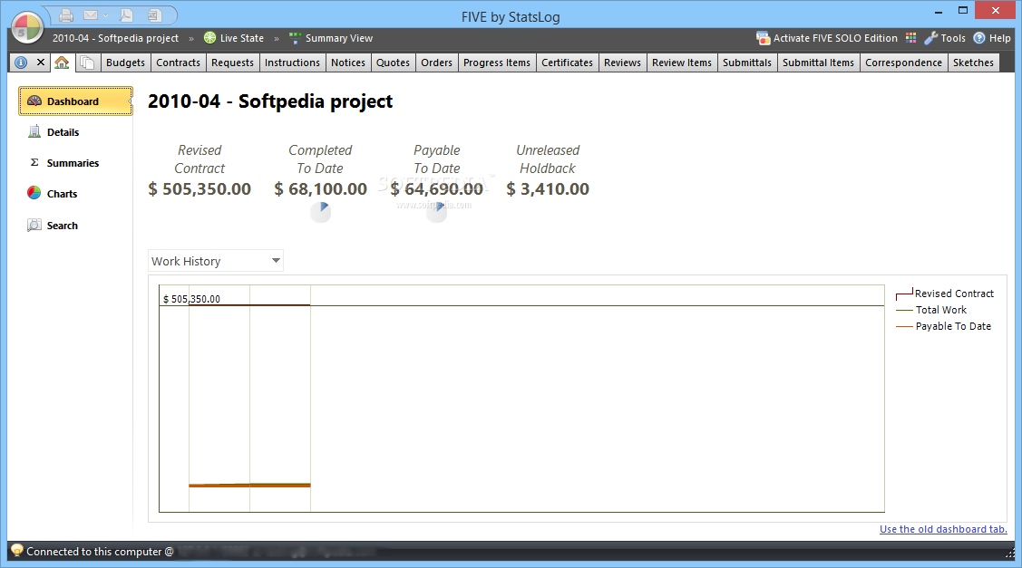The image size is (1022, 568).
Task: Maximize the FIVE by StatsLog window
Action: 963,11
